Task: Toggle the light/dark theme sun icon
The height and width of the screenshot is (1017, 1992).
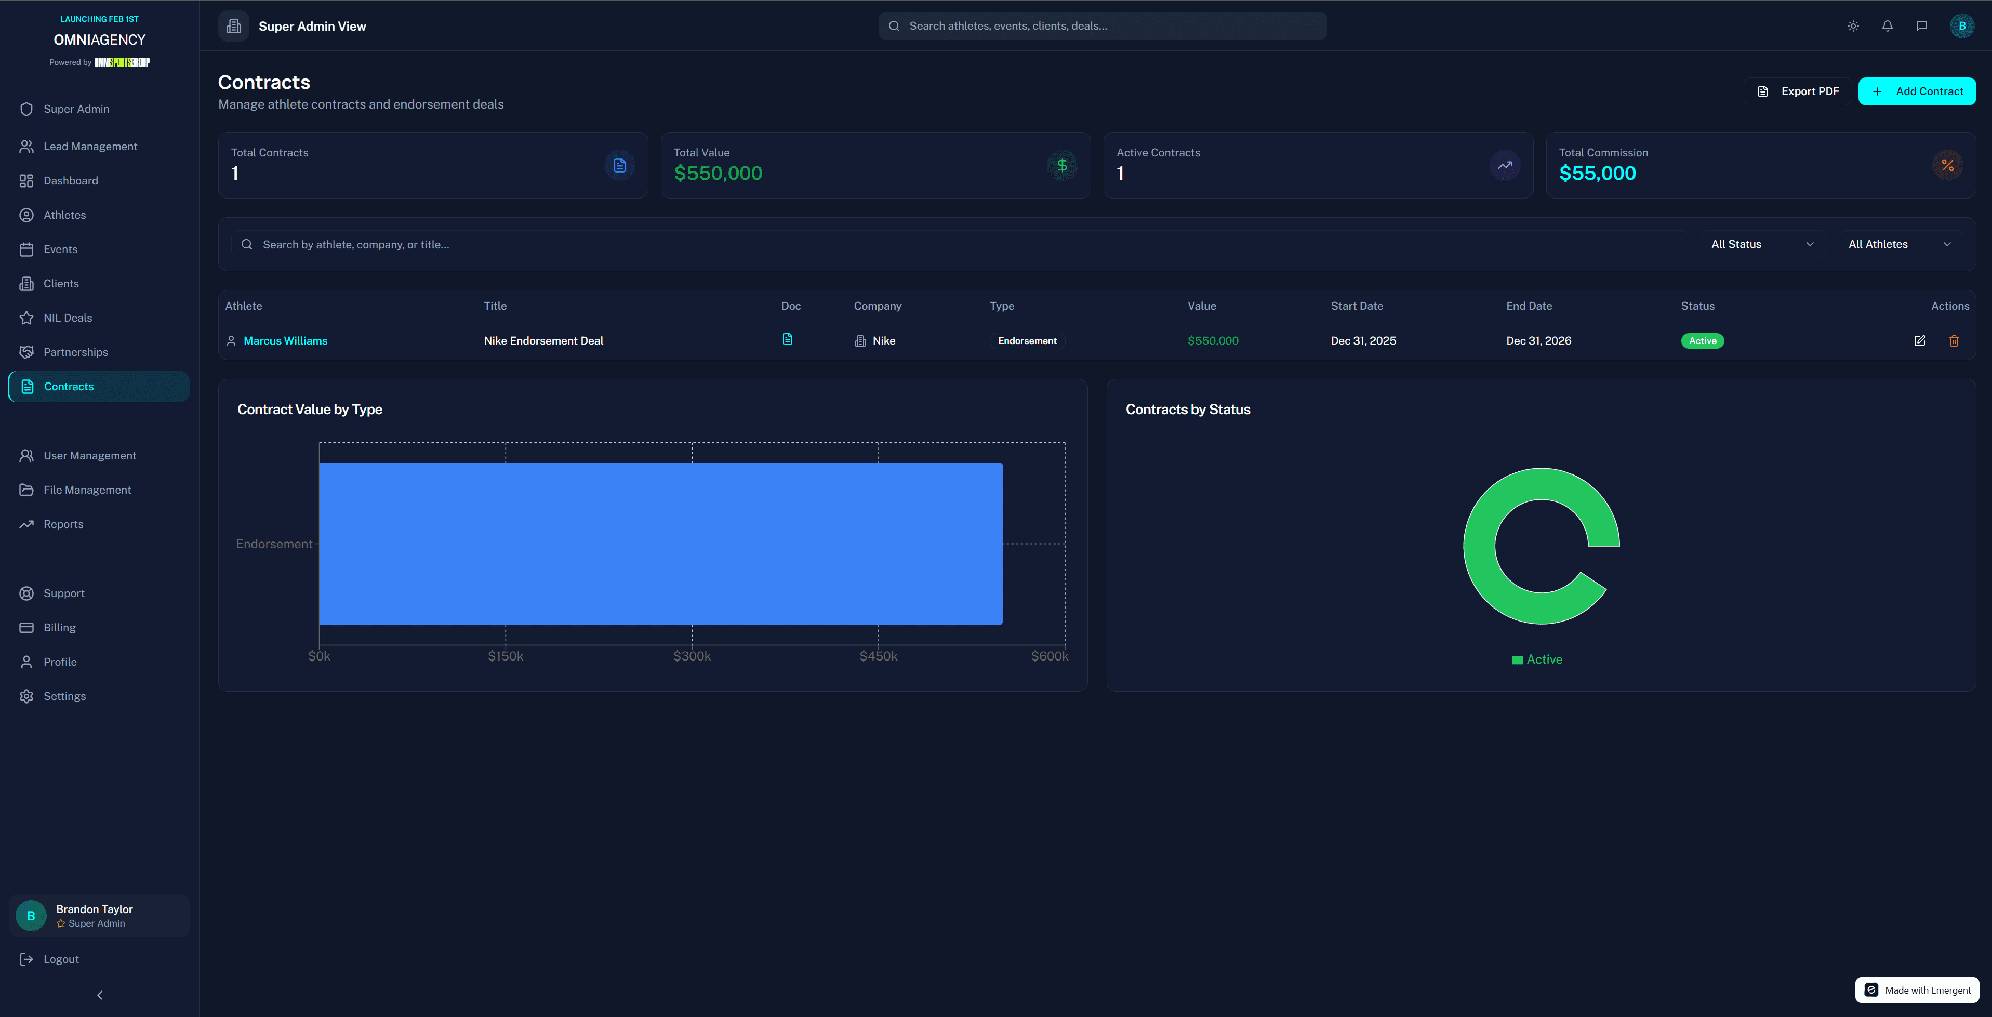Action: tap(1853, 27)
